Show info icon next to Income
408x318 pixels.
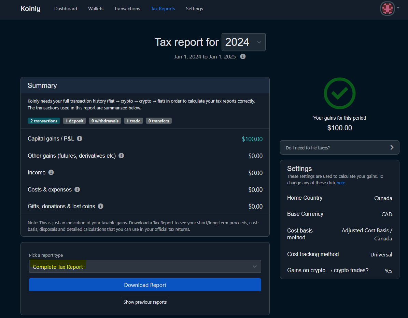(51, 172)
